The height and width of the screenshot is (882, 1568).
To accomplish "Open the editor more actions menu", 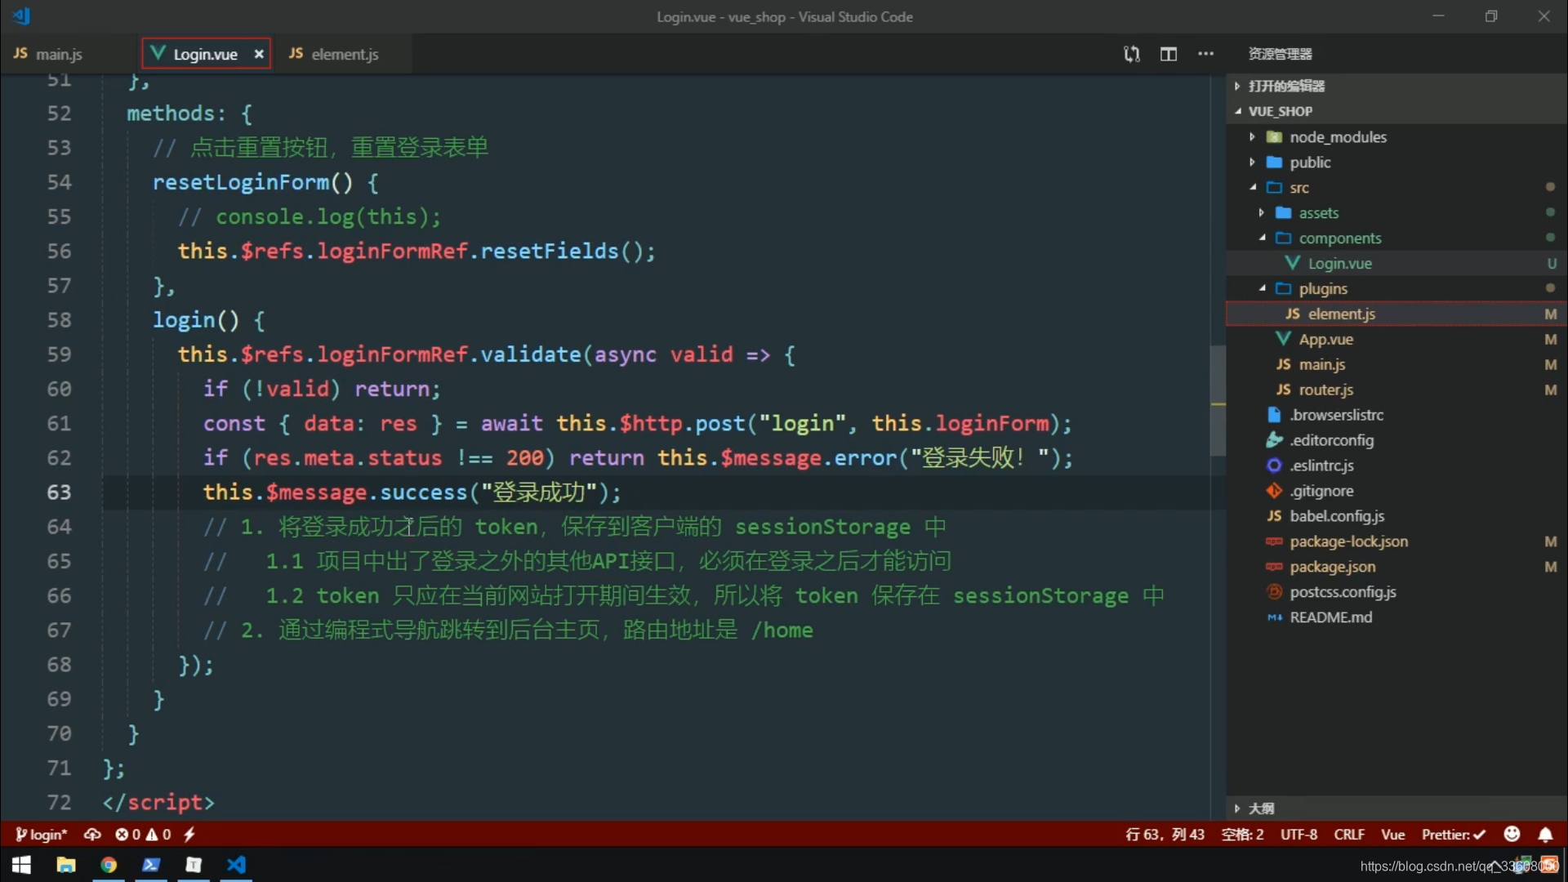I will click(x=1205, y=54).
